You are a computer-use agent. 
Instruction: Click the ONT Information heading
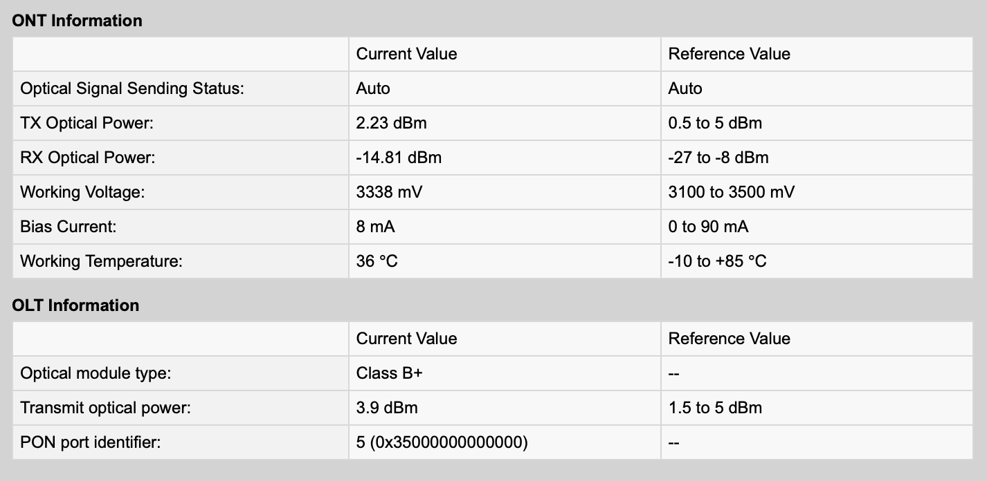click(x=77, y=21)
